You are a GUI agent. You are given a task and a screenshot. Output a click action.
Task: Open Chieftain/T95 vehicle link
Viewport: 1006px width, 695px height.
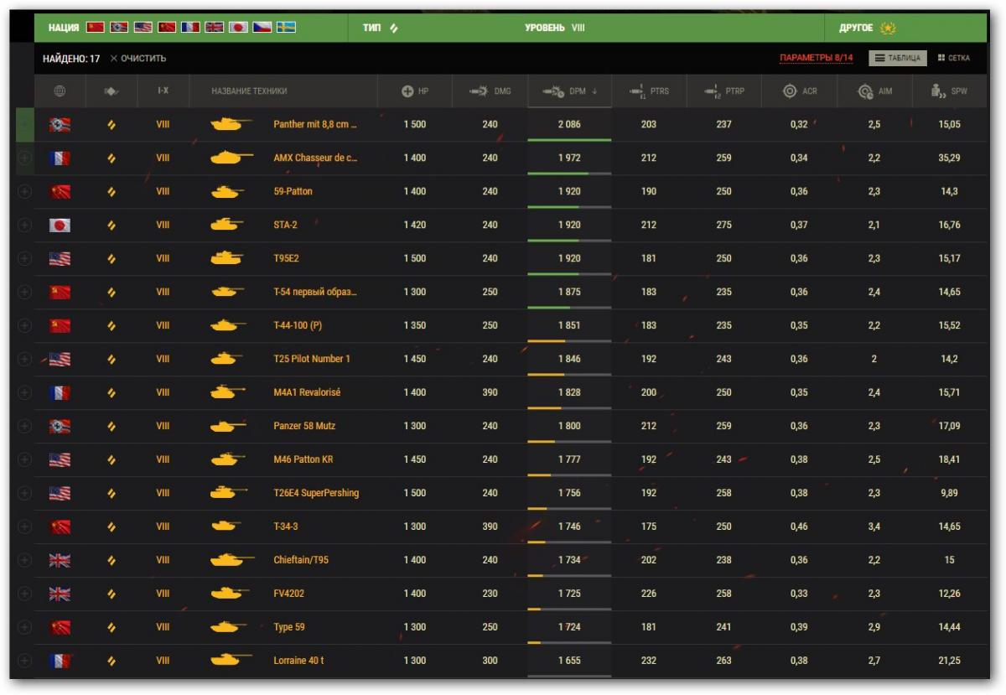[301, 560]
